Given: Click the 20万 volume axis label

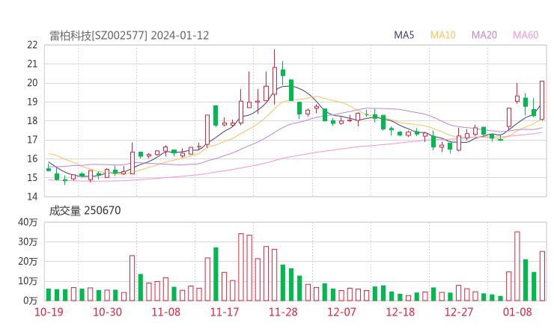Looking at the screenshot, I should [28, 262].
